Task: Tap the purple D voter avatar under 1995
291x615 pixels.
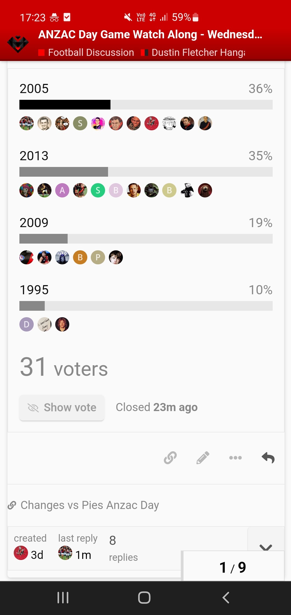Action: (x=26, y=324)
